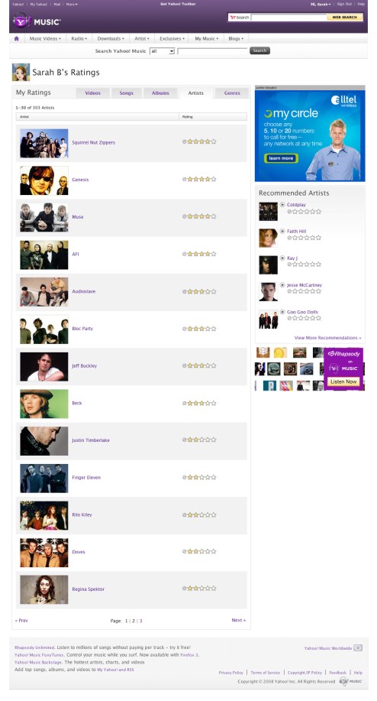Expand the Music Videos menu

tap(45, 38)
